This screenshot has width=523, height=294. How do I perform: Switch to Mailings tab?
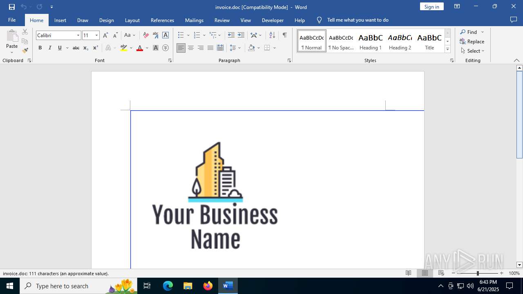[x=194, y=20]
